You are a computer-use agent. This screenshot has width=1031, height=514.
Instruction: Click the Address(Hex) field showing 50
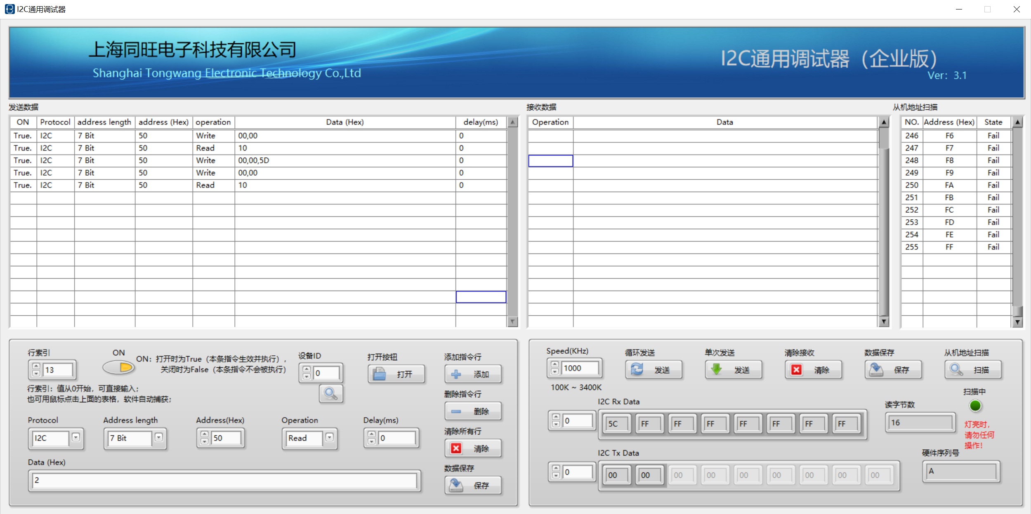(x=226, y=438)
